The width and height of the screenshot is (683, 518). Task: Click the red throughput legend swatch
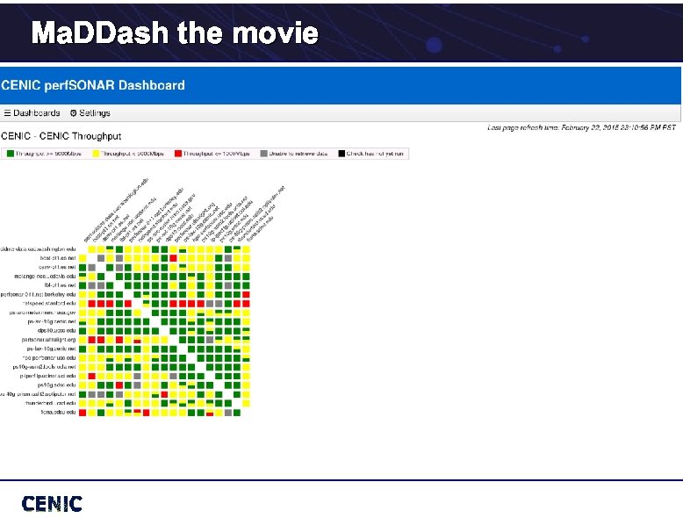(177, 154)
